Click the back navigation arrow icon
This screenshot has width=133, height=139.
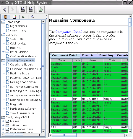4,9
